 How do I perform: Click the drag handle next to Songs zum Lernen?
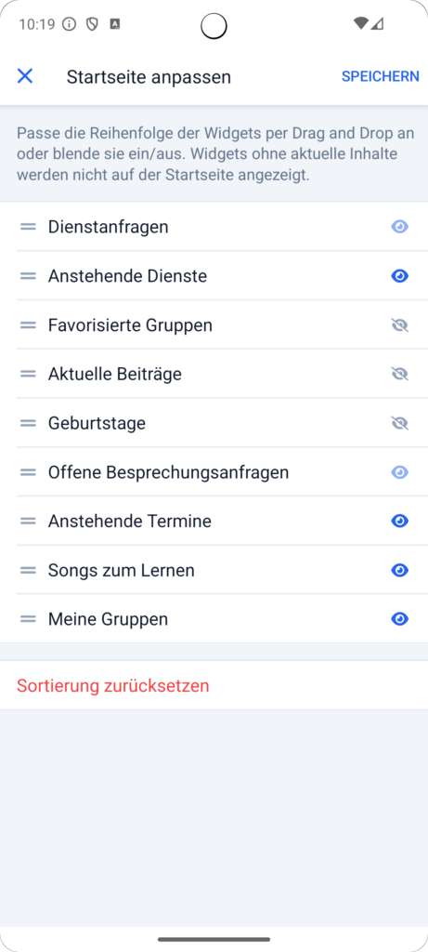[28, 571]
